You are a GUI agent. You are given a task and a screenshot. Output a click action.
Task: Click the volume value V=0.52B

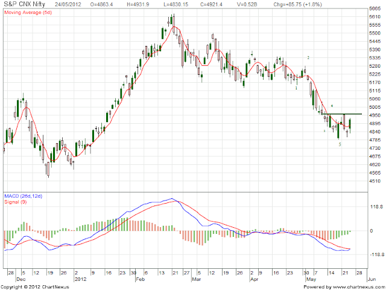[248, 4]
